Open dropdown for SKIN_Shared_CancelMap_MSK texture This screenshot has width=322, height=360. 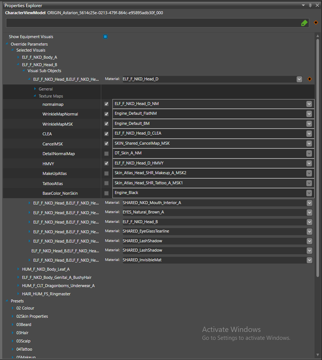pos(309,144)
